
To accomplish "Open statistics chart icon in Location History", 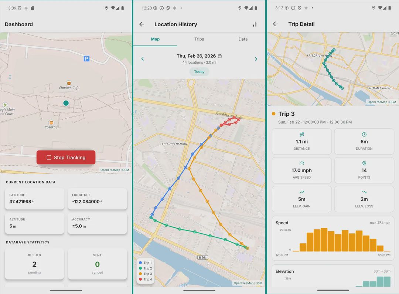I will point(255,24).
